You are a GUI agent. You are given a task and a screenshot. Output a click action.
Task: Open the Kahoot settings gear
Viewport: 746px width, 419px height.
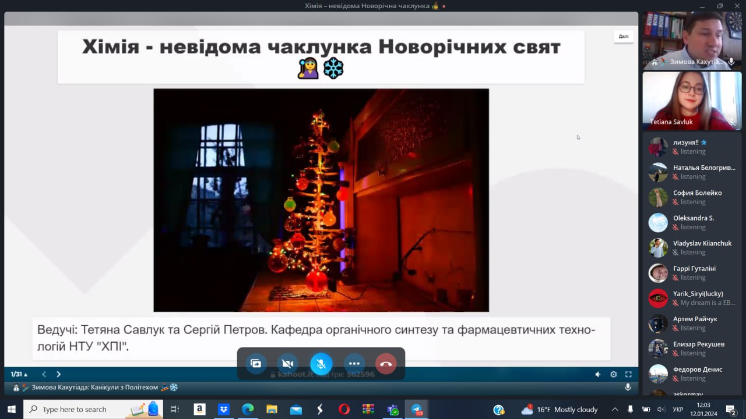(x=613, y=374)
